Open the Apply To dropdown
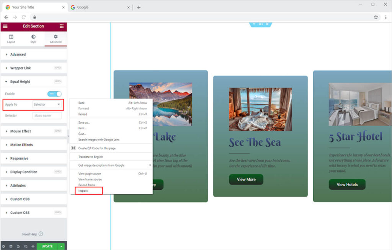The width and height of the screenshot is (392, 250). tap(47, 105)
